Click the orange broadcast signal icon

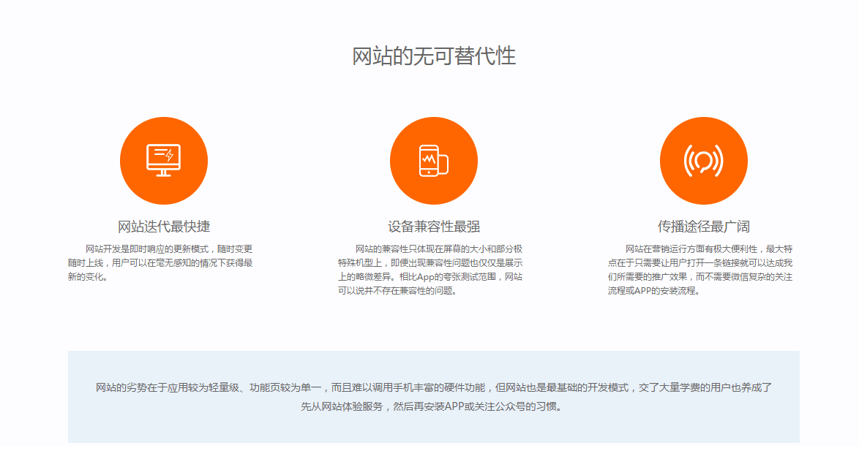[703, 161]
